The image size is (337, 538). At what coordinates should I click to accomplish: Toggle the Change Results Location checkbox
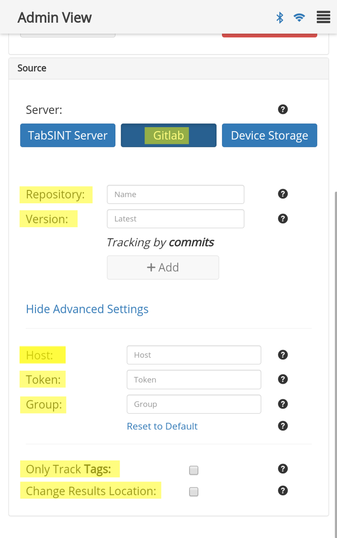(193, 492)
